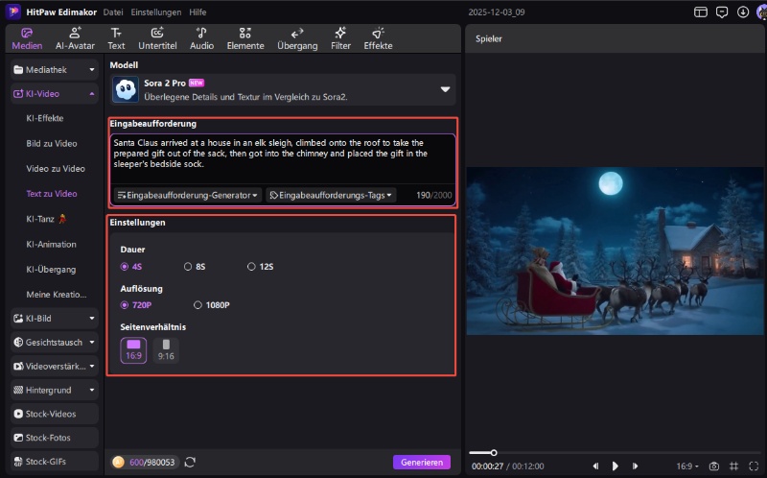
Task: Select 720P resolution
Action: pyautogui.click(x=136, y=304)
